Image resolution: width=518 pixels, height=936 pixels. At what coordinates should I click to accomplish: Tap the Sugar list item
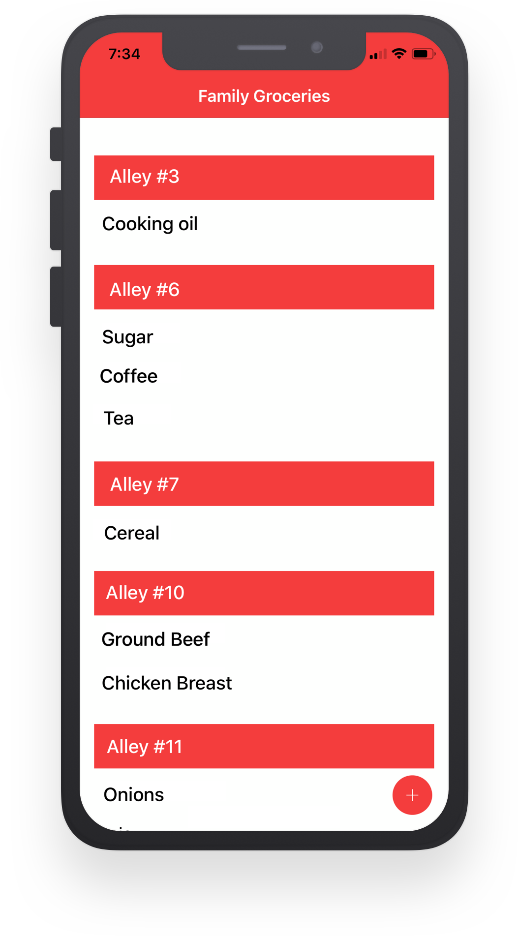click(x=128, y=337)
